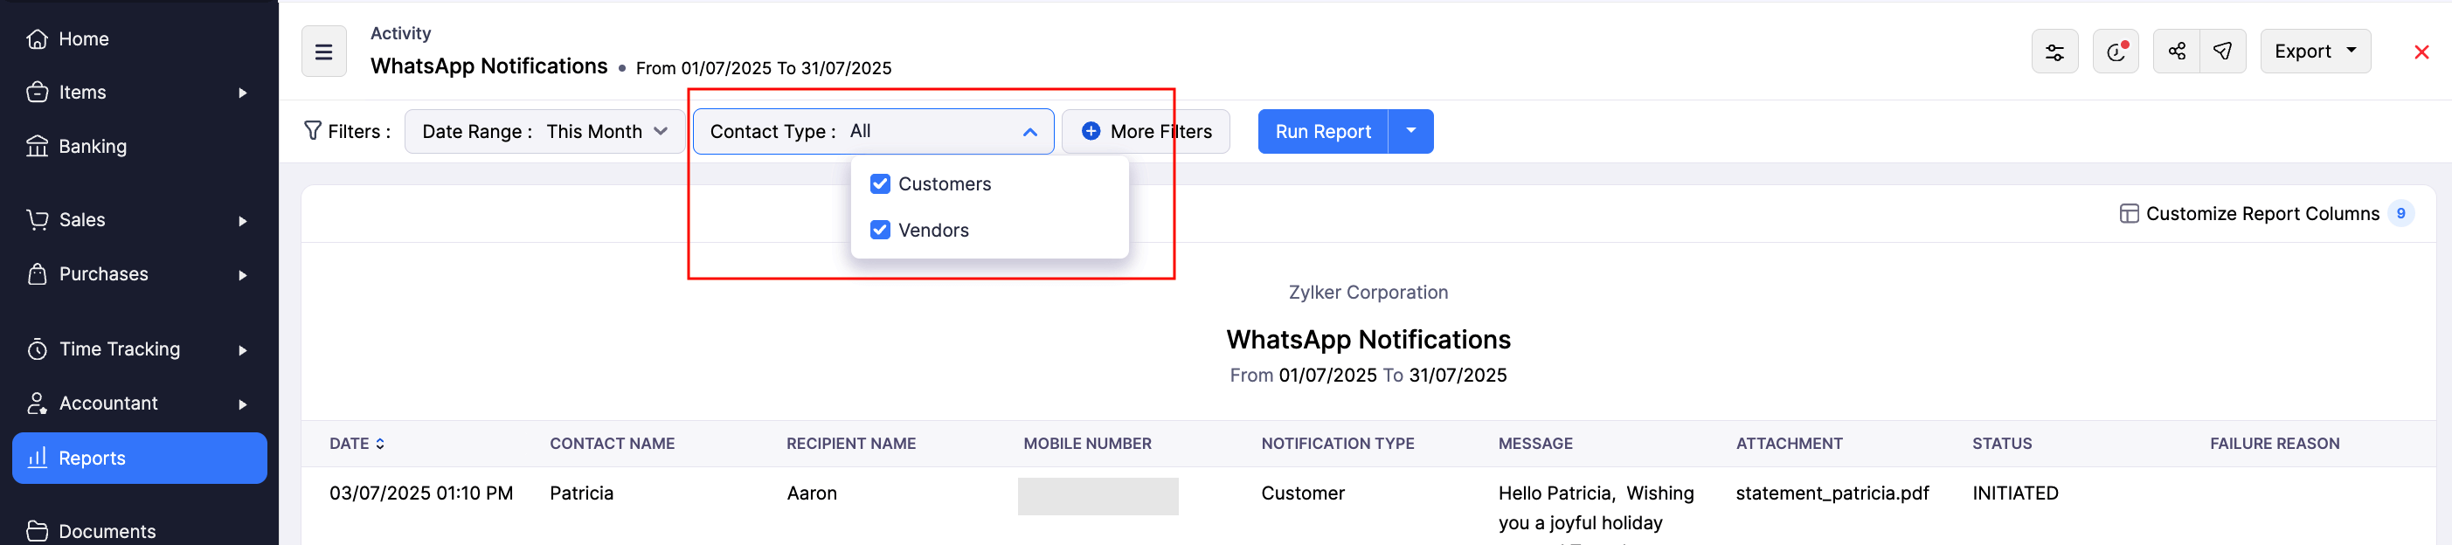
Task: Open the Zylker Corporation link
Action: point(1368,292)
